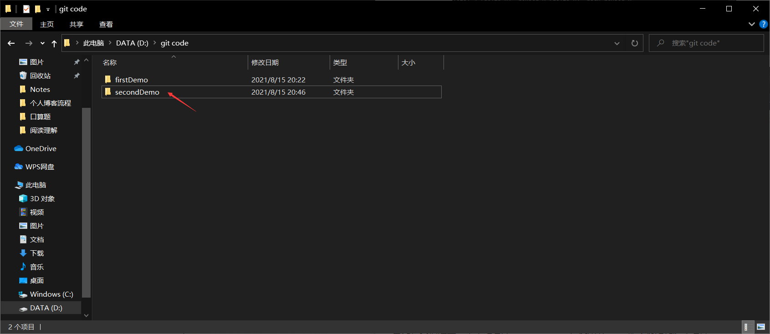
Task: Click git code breadcrumb in address bar
Action: point(174,43)
